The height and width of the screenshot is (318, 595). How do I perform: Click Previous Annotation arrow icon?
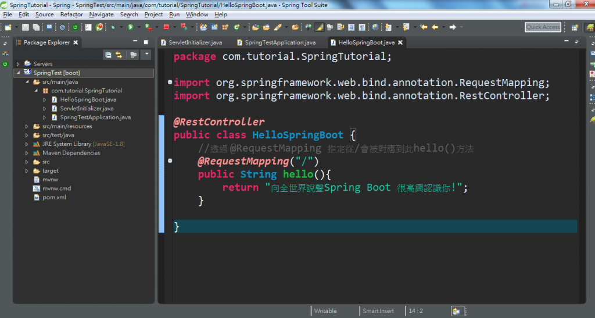[406, 27]
